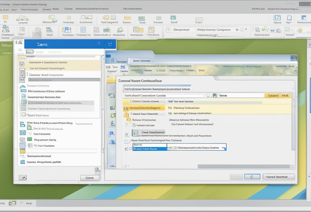The width and height of the screenshot is (311, 212).
Task: Click the green taskbar icon at bottom left
Action: [12, 203]
